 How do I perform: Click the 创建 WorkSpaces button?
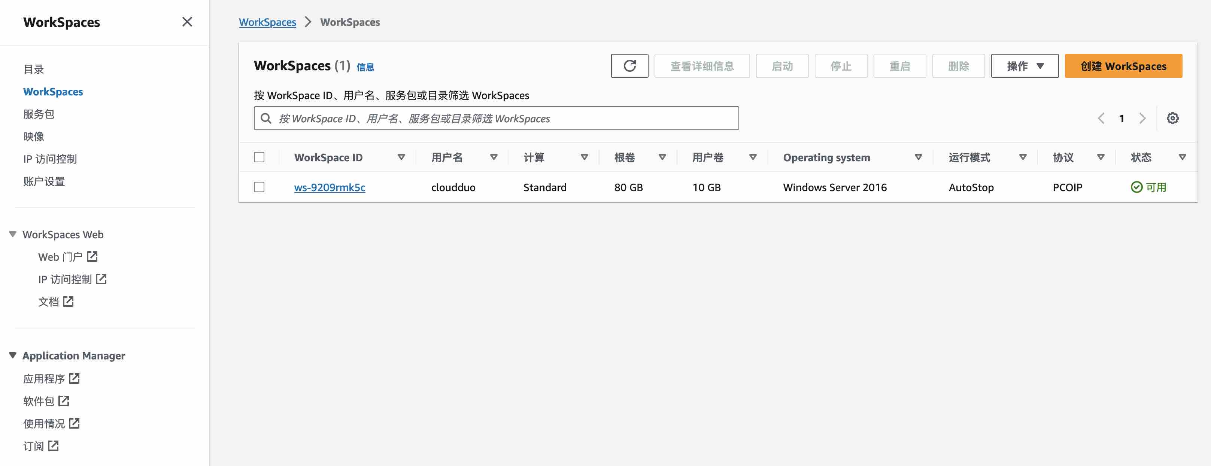coord(1123,66)
